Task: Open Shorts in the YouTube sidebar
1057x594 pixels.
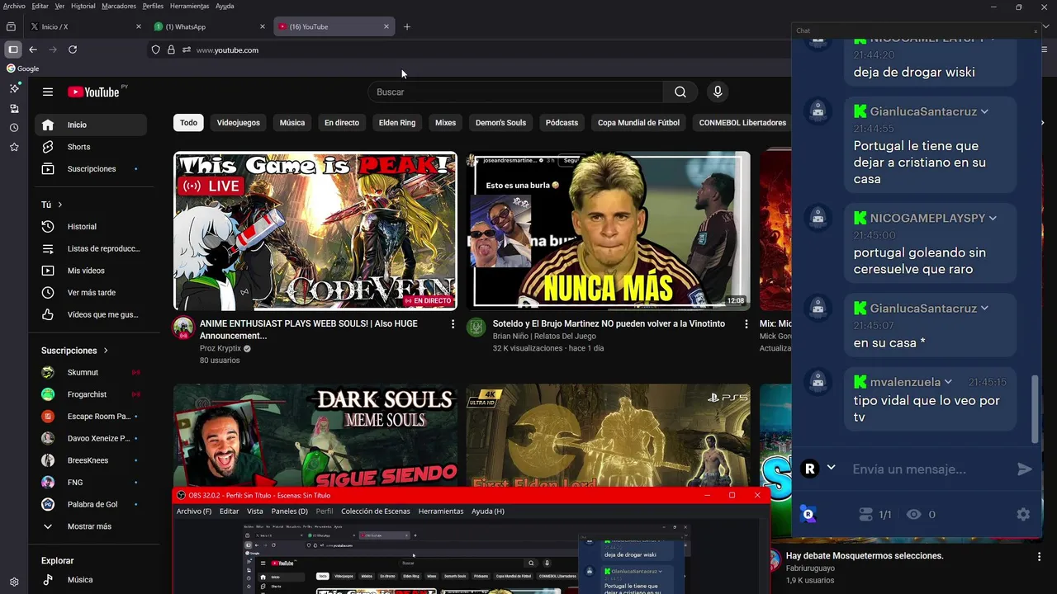Action: [x=91, y=147]
